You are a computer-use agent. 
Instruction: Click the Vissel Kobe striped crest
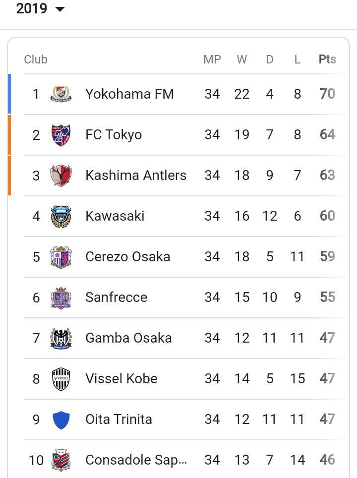pyautogui.click(x=61, y=379)
